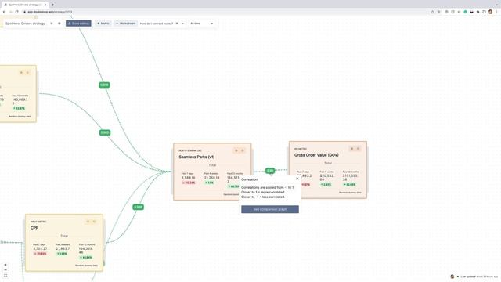
Task: Reload the browser page
Action: [17, 12]
